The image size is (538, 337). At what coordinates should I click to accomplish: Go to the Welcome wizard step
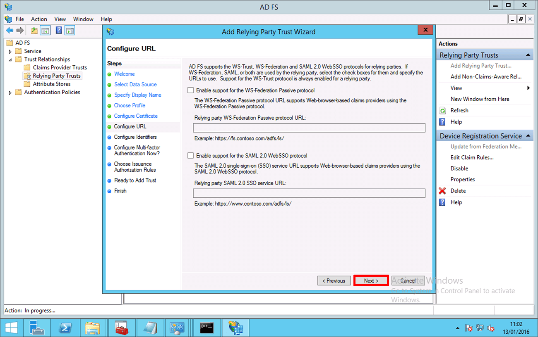click(125, 74)
